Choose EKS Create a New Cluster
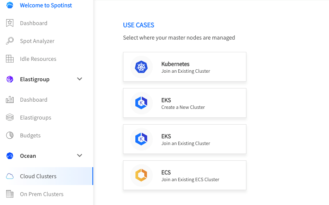 click(x=184, y=103)
